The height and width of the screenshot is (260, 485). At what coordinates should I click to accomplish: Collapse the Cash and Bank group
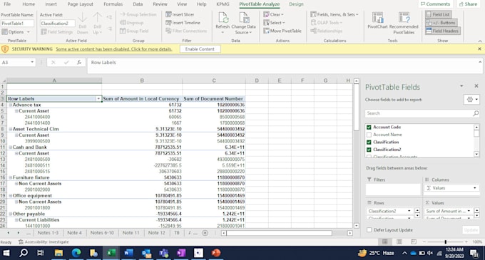(x=10, y=147)
